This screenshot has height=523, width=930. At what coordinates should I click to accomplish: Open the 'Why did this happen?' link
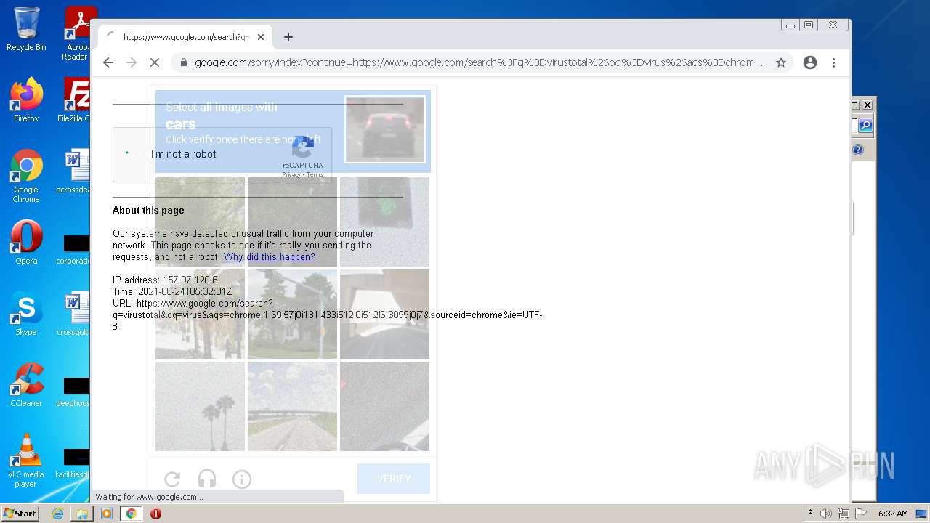pos(269,256)
